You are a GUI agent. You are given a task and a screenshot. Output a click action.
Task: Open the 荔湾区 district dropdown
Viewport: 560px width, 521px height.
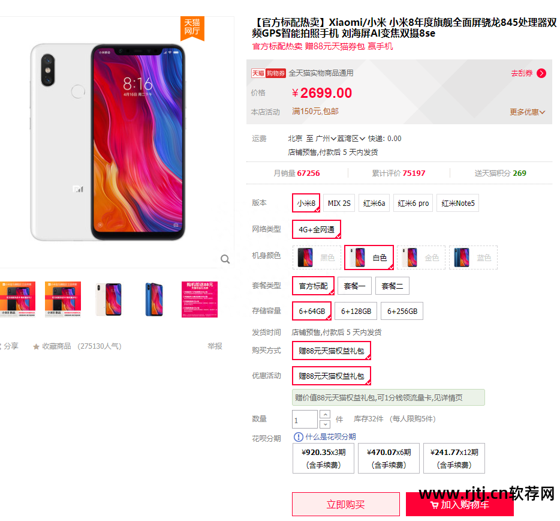351,139
